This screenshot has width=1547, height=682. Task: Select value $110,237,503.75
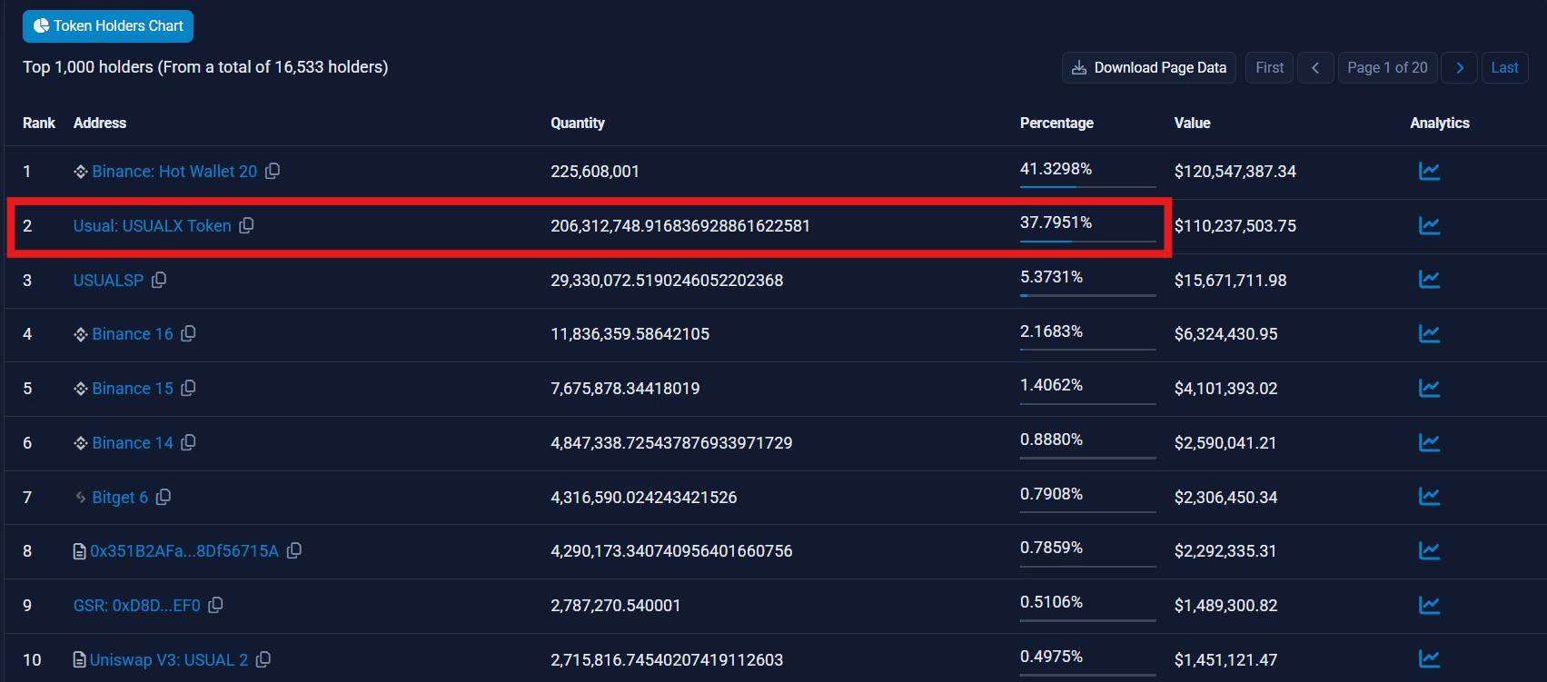click(1235, 226)
